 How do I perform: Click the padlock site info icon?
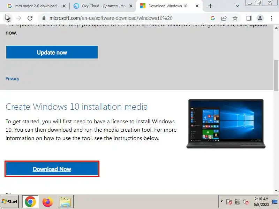(44, 18)
